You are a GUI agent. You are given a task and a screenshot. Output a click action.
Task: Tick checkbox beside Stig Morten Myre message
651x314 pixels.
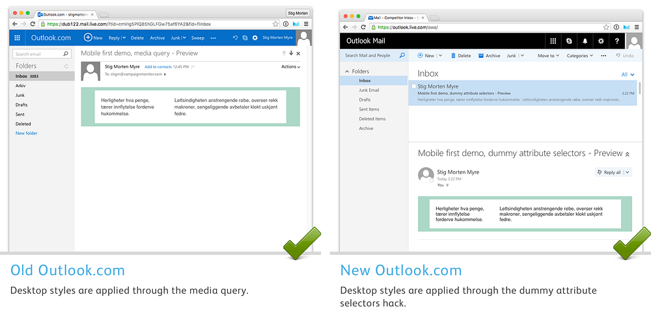(413, 86)
